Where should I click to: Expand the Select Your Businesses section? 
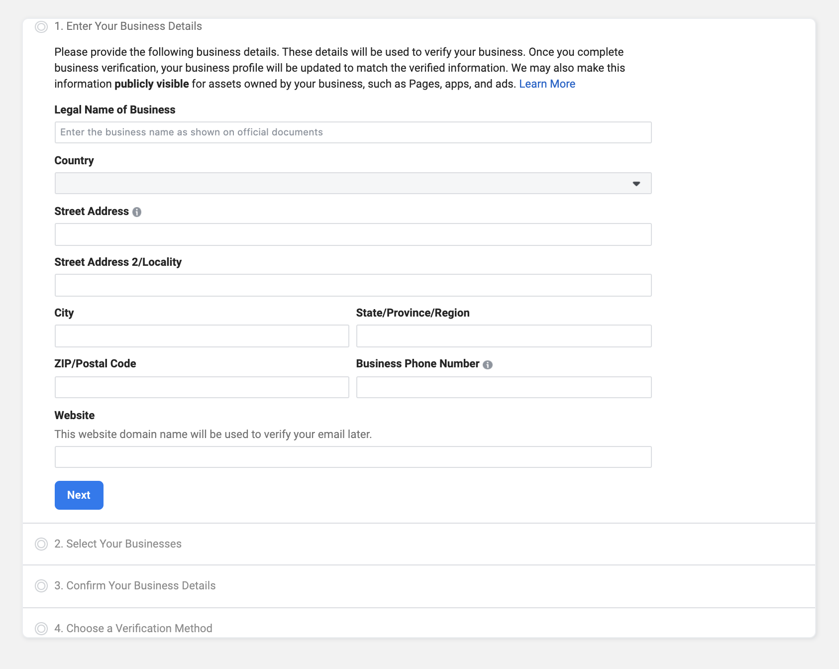[118, 544]
